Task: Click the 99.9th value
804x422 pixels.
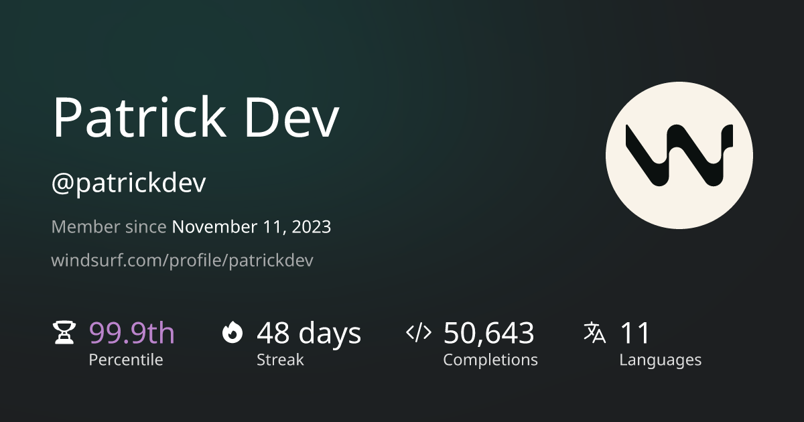Action: (x=131, y=333)
